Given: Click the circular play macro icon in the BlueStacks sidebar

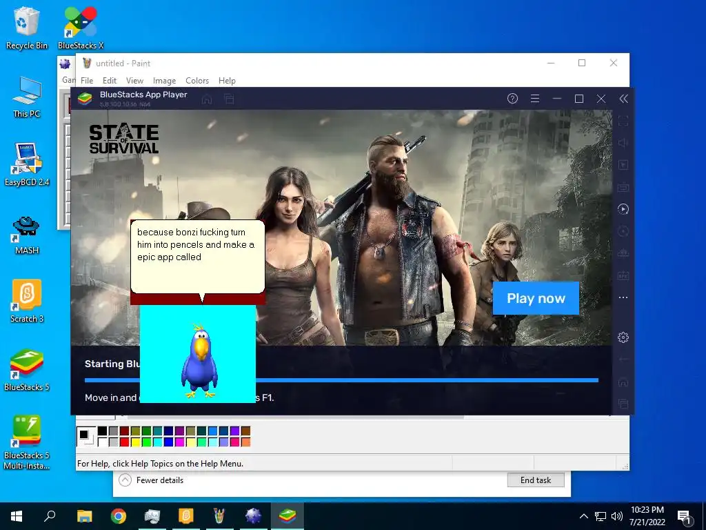Looking at the screenshot, I should tap(623, 209).
